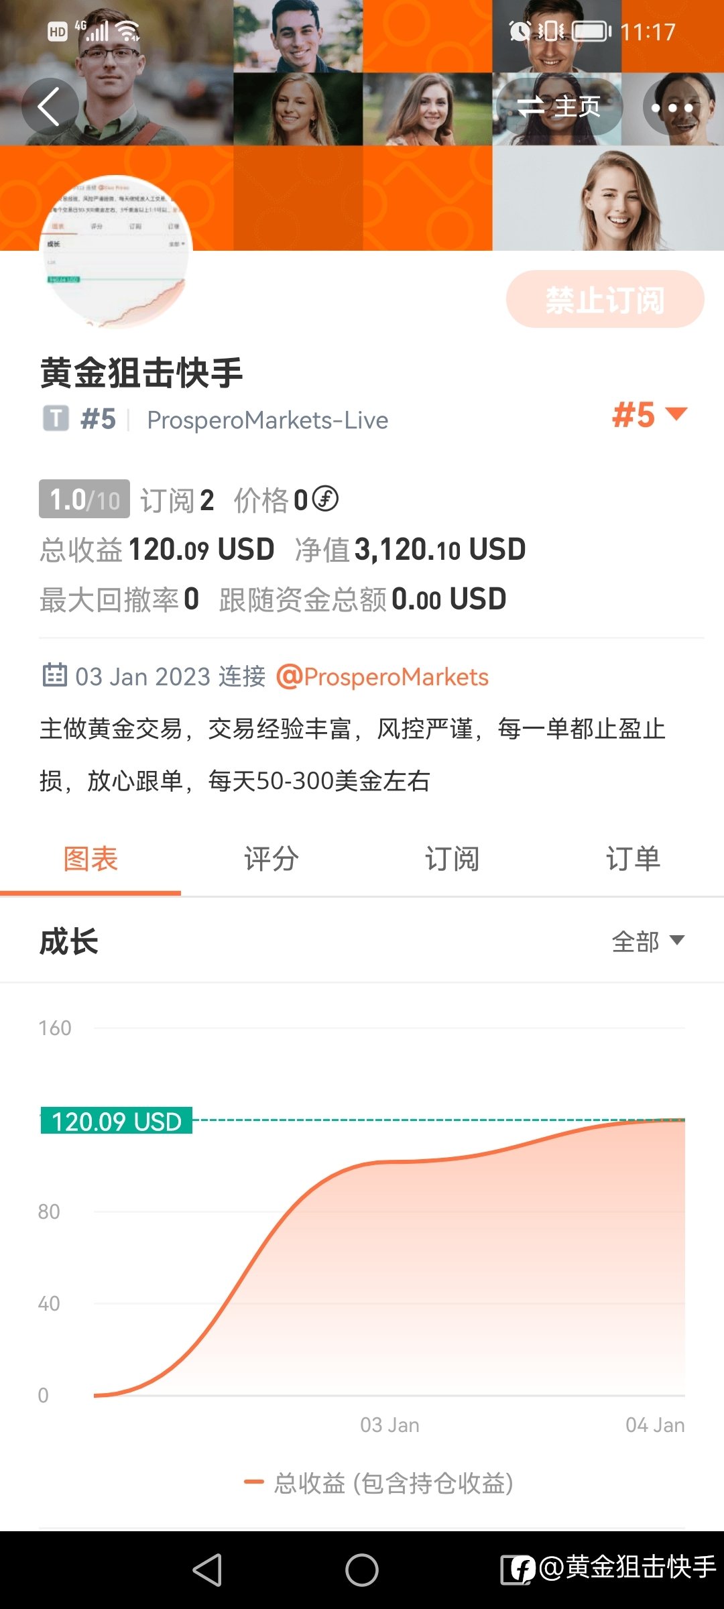724x1609 pixels.
Task: Switch to the 订阅 tab
Action: (452, 859)
